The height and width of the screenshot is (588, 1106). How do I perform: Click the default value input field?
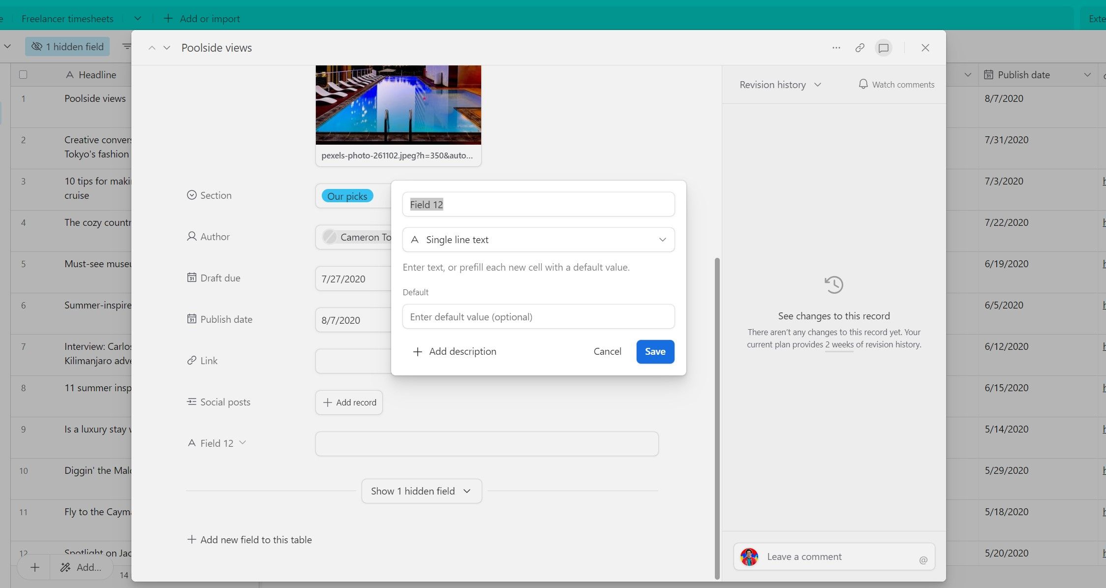[x=538, y=316]
